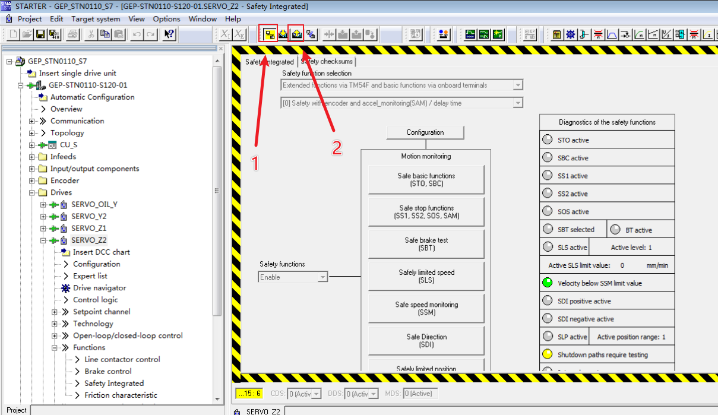
Task: Click the Print icon in the toolbar
Action: (72, 34)
